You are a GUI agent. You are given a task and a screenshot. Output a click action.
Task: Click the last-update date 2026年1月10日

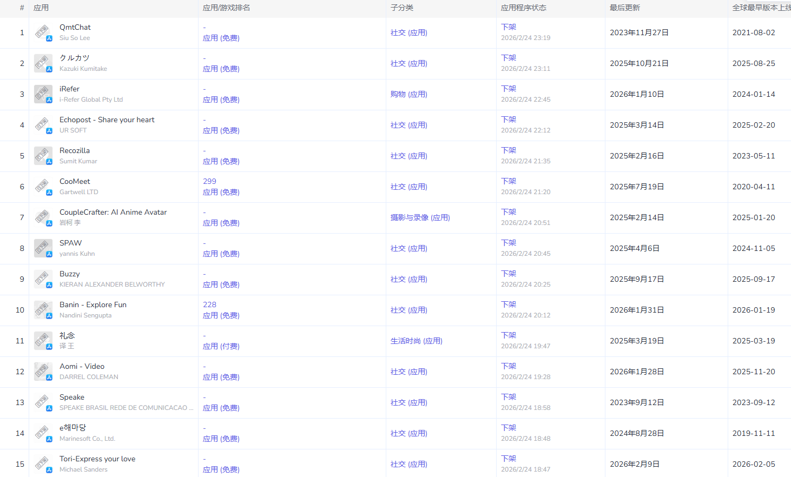tap(637, 94)
